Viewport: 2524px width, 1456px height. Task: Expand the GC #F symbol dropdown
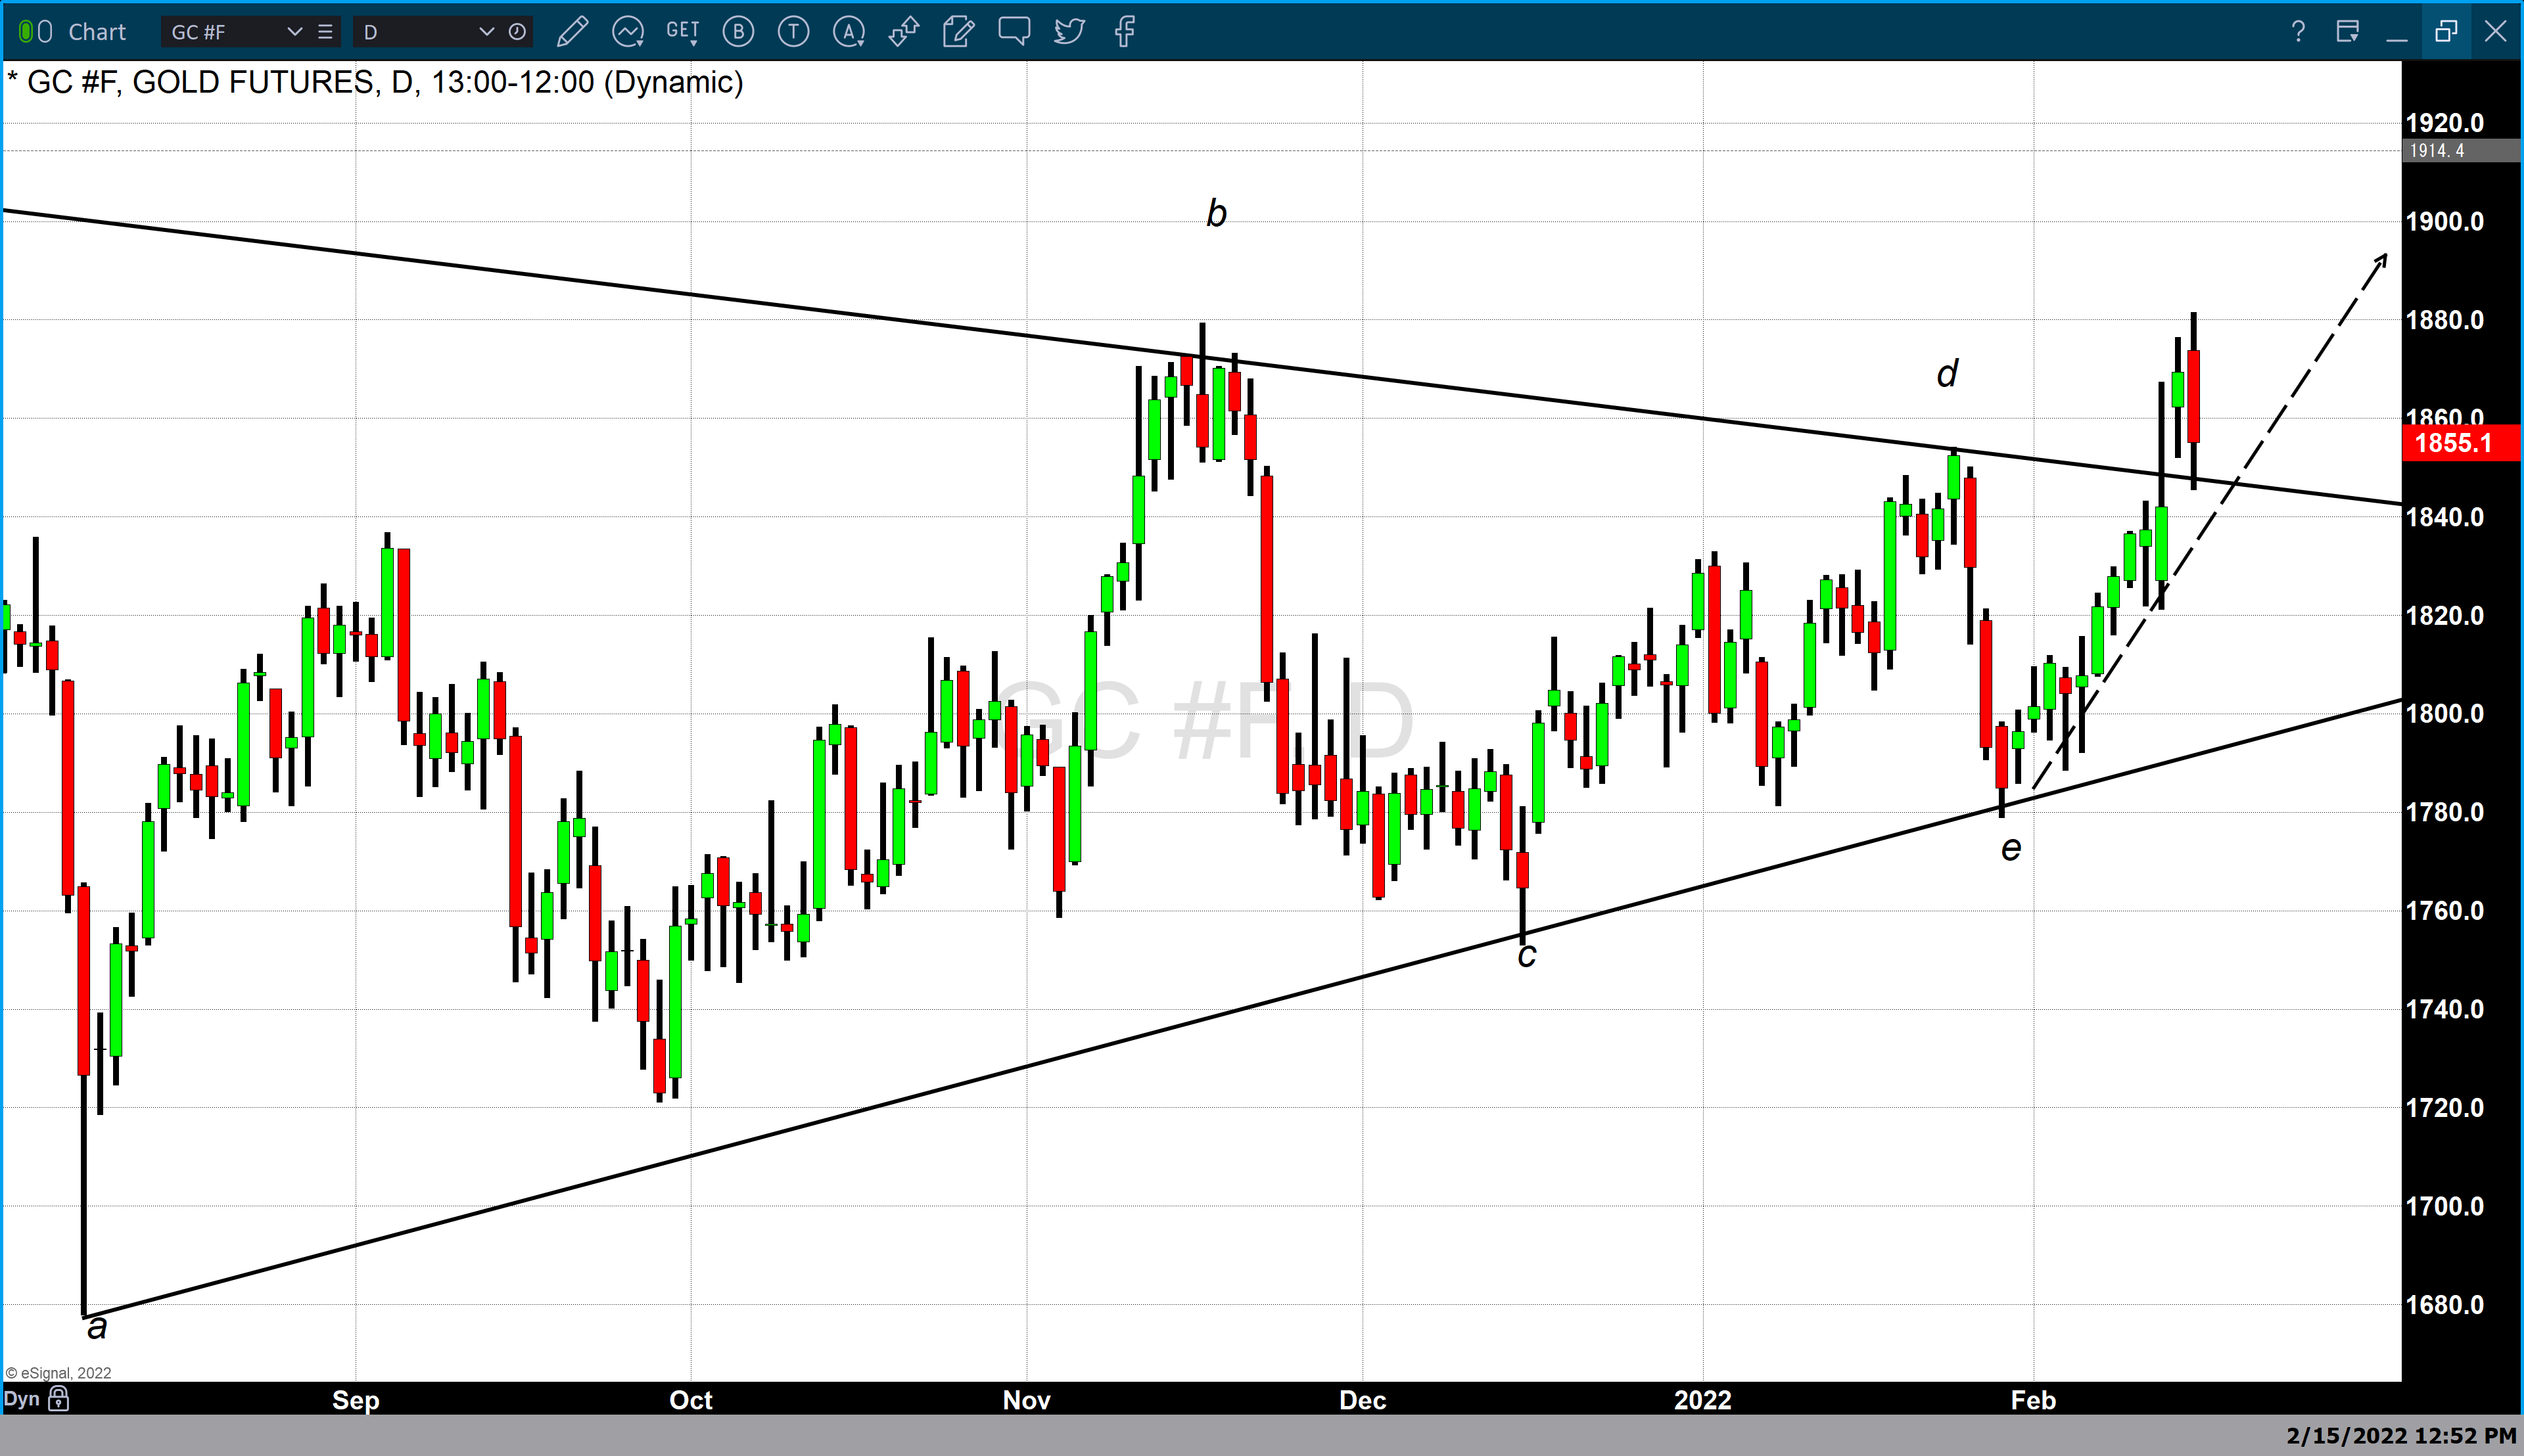pos(294,32)
